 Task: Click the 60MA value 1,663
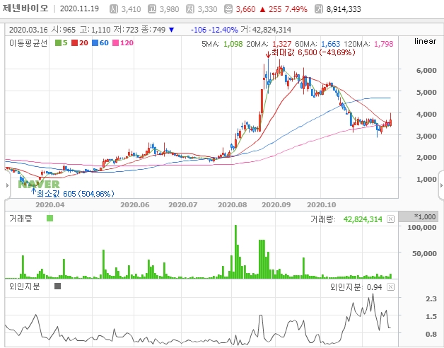coord(330,44)
